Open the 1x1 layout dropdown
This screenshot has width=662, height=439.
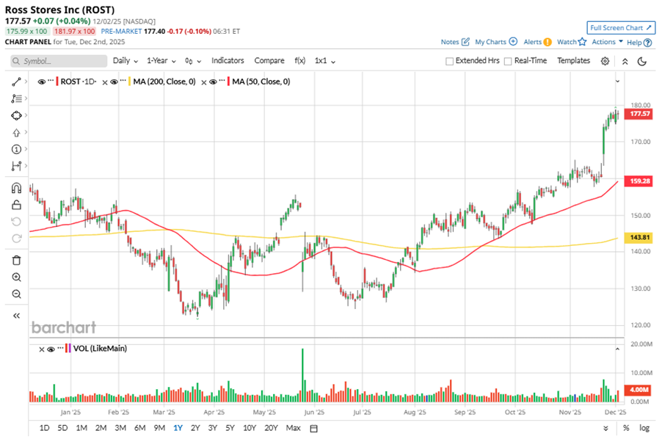(324, 61)
